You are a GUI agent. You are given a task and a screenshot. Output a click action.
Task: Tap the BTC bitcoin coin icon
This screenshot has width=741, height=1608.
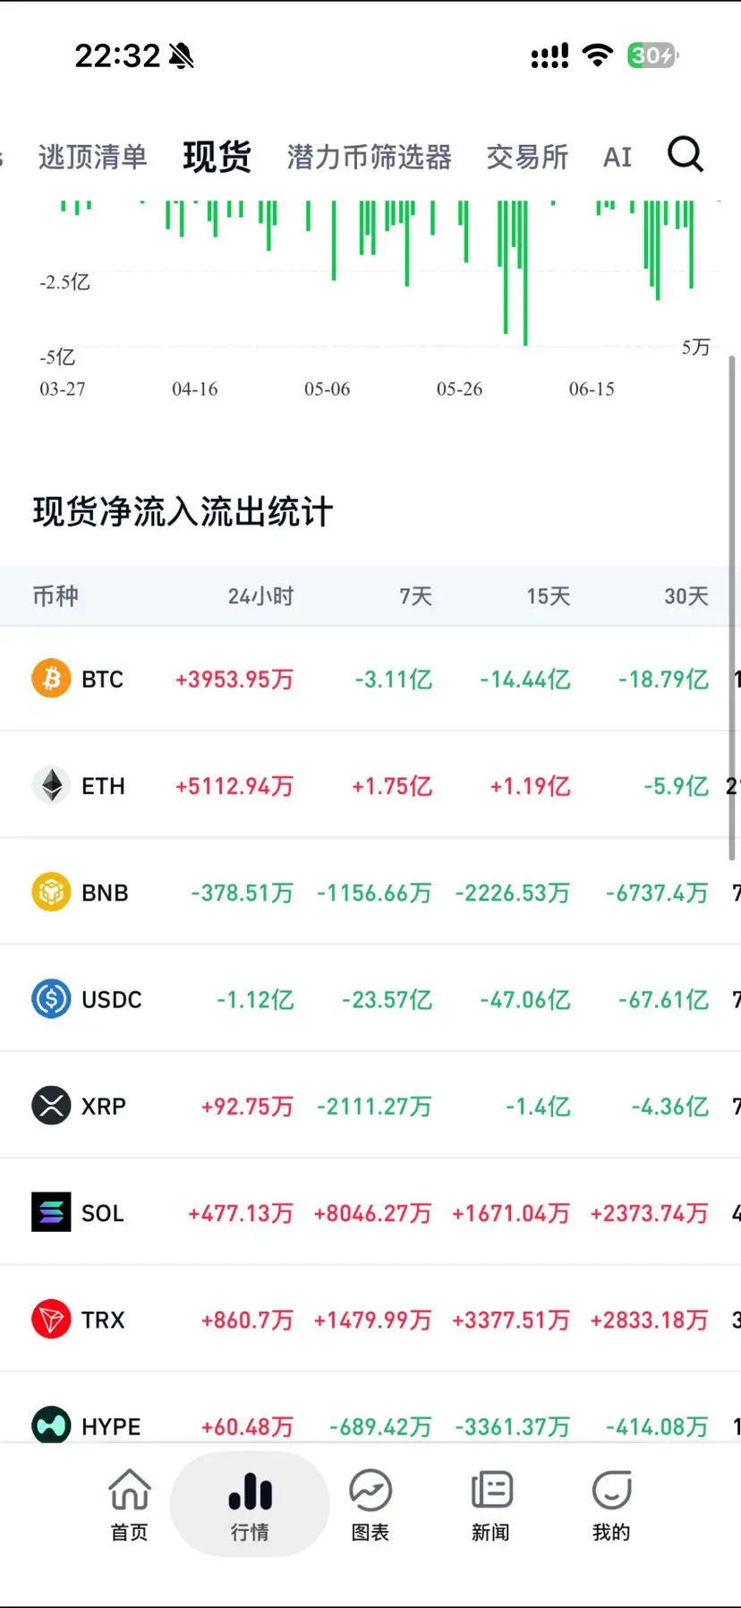tap(51, 679)
